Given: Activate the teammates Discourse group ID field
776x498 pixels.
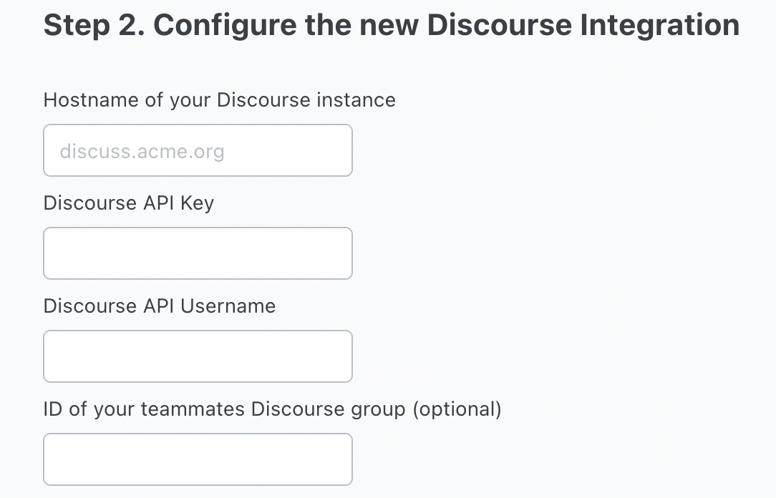Looking at the screenshot, I should point(198,459).
